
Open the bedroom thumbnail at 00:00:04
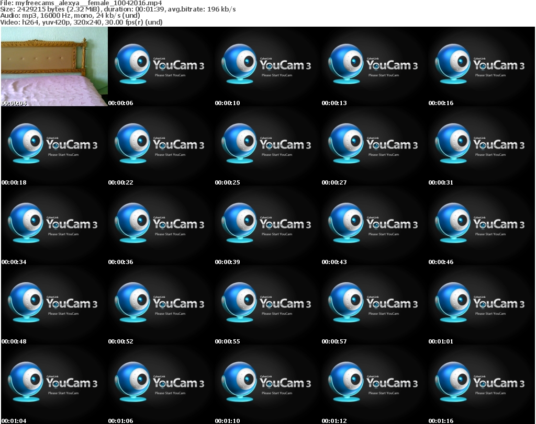pyautogui.click(x=54, y=66)
